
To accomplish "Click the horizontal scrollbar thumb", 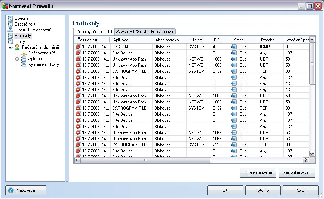I will coord(145,160).
